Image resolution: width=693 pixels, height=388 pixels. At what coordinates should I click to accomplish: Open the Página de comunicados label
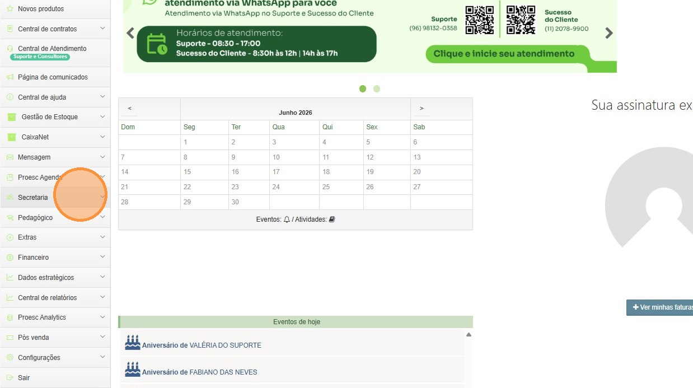pyautogui.click(x=53, y=77)
